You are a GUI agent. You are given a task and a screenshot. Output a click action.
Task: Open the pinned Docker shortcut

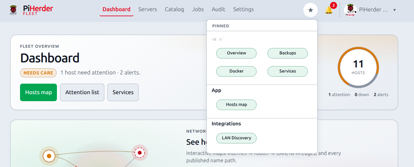[236, 71]
